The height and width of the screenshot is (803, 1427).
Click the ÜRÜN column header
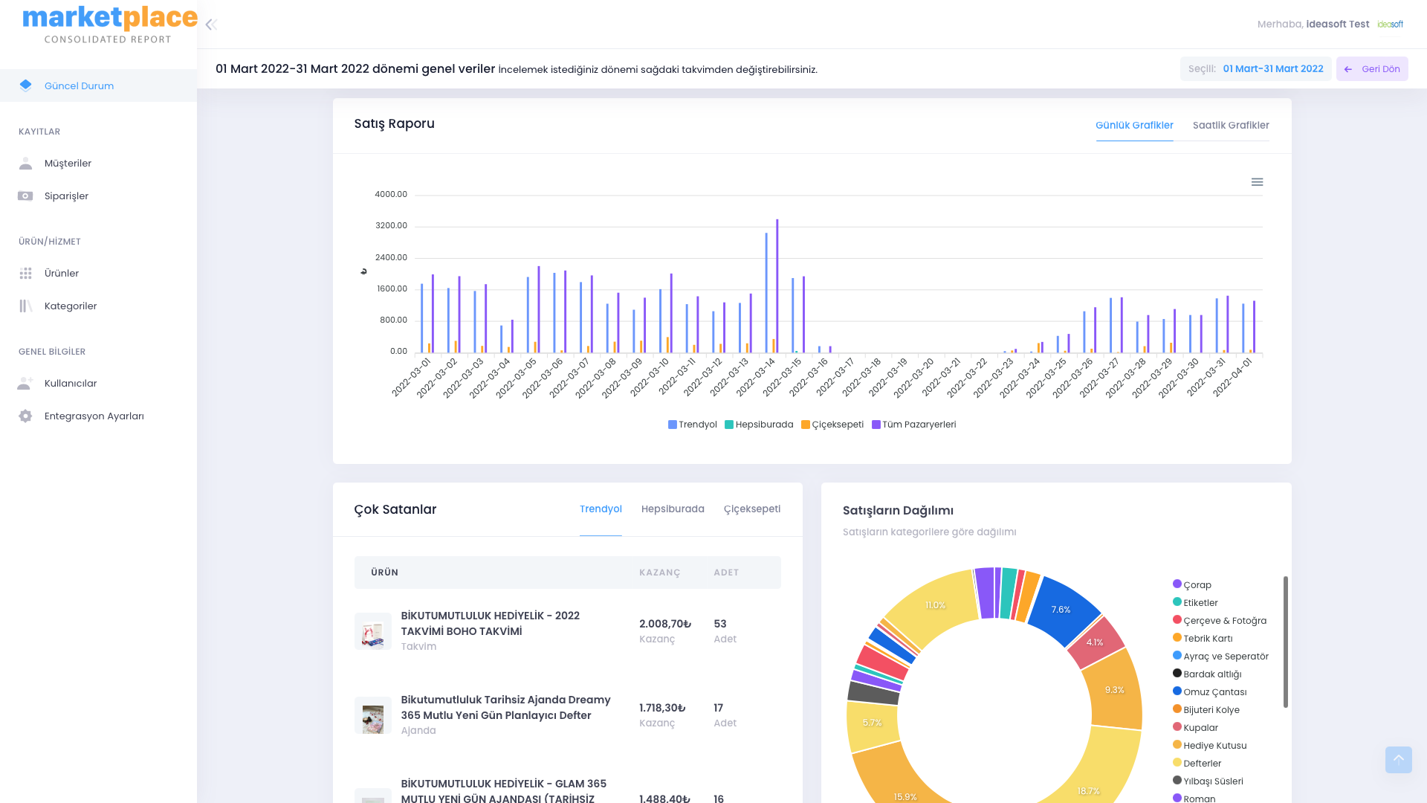pyautogui.click(x=385, y=573)
